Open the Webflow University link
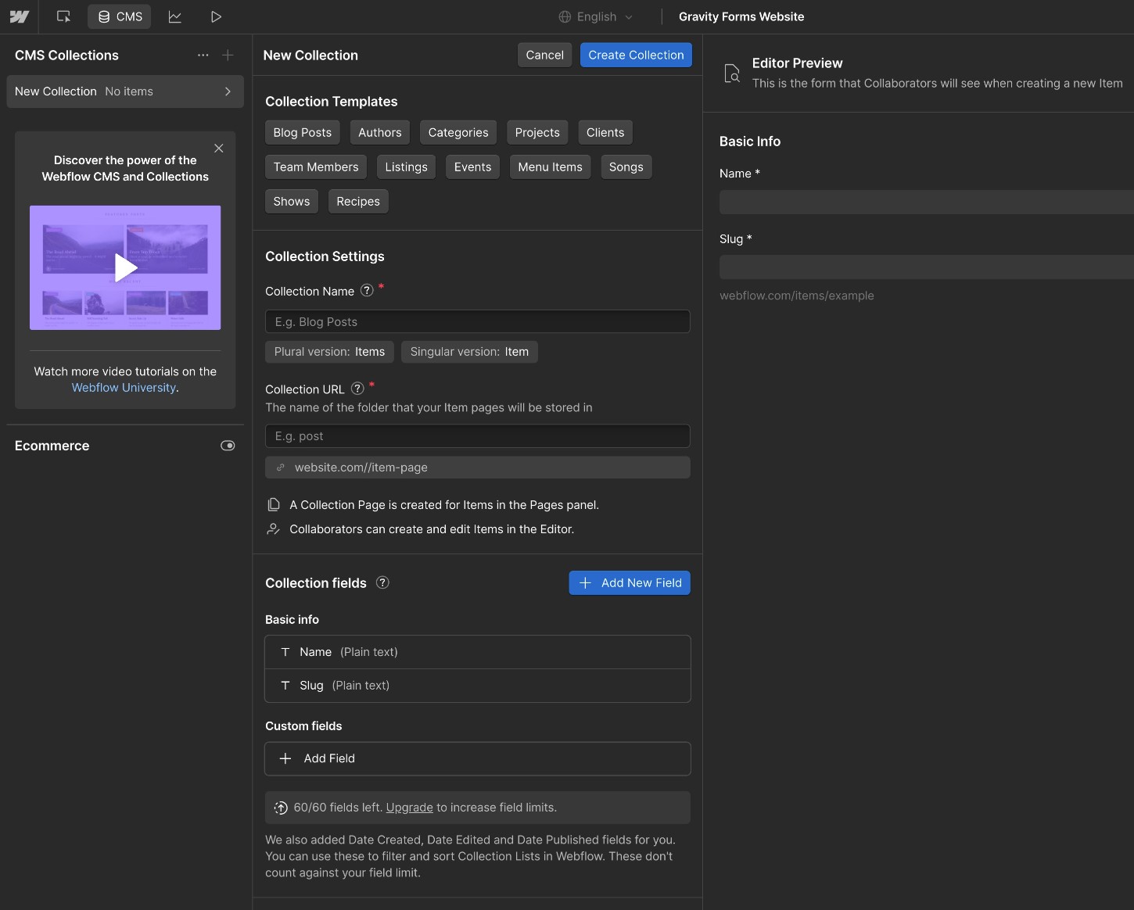The width and height of the screenshot is (1134, 910). click(x=123, y=387)
